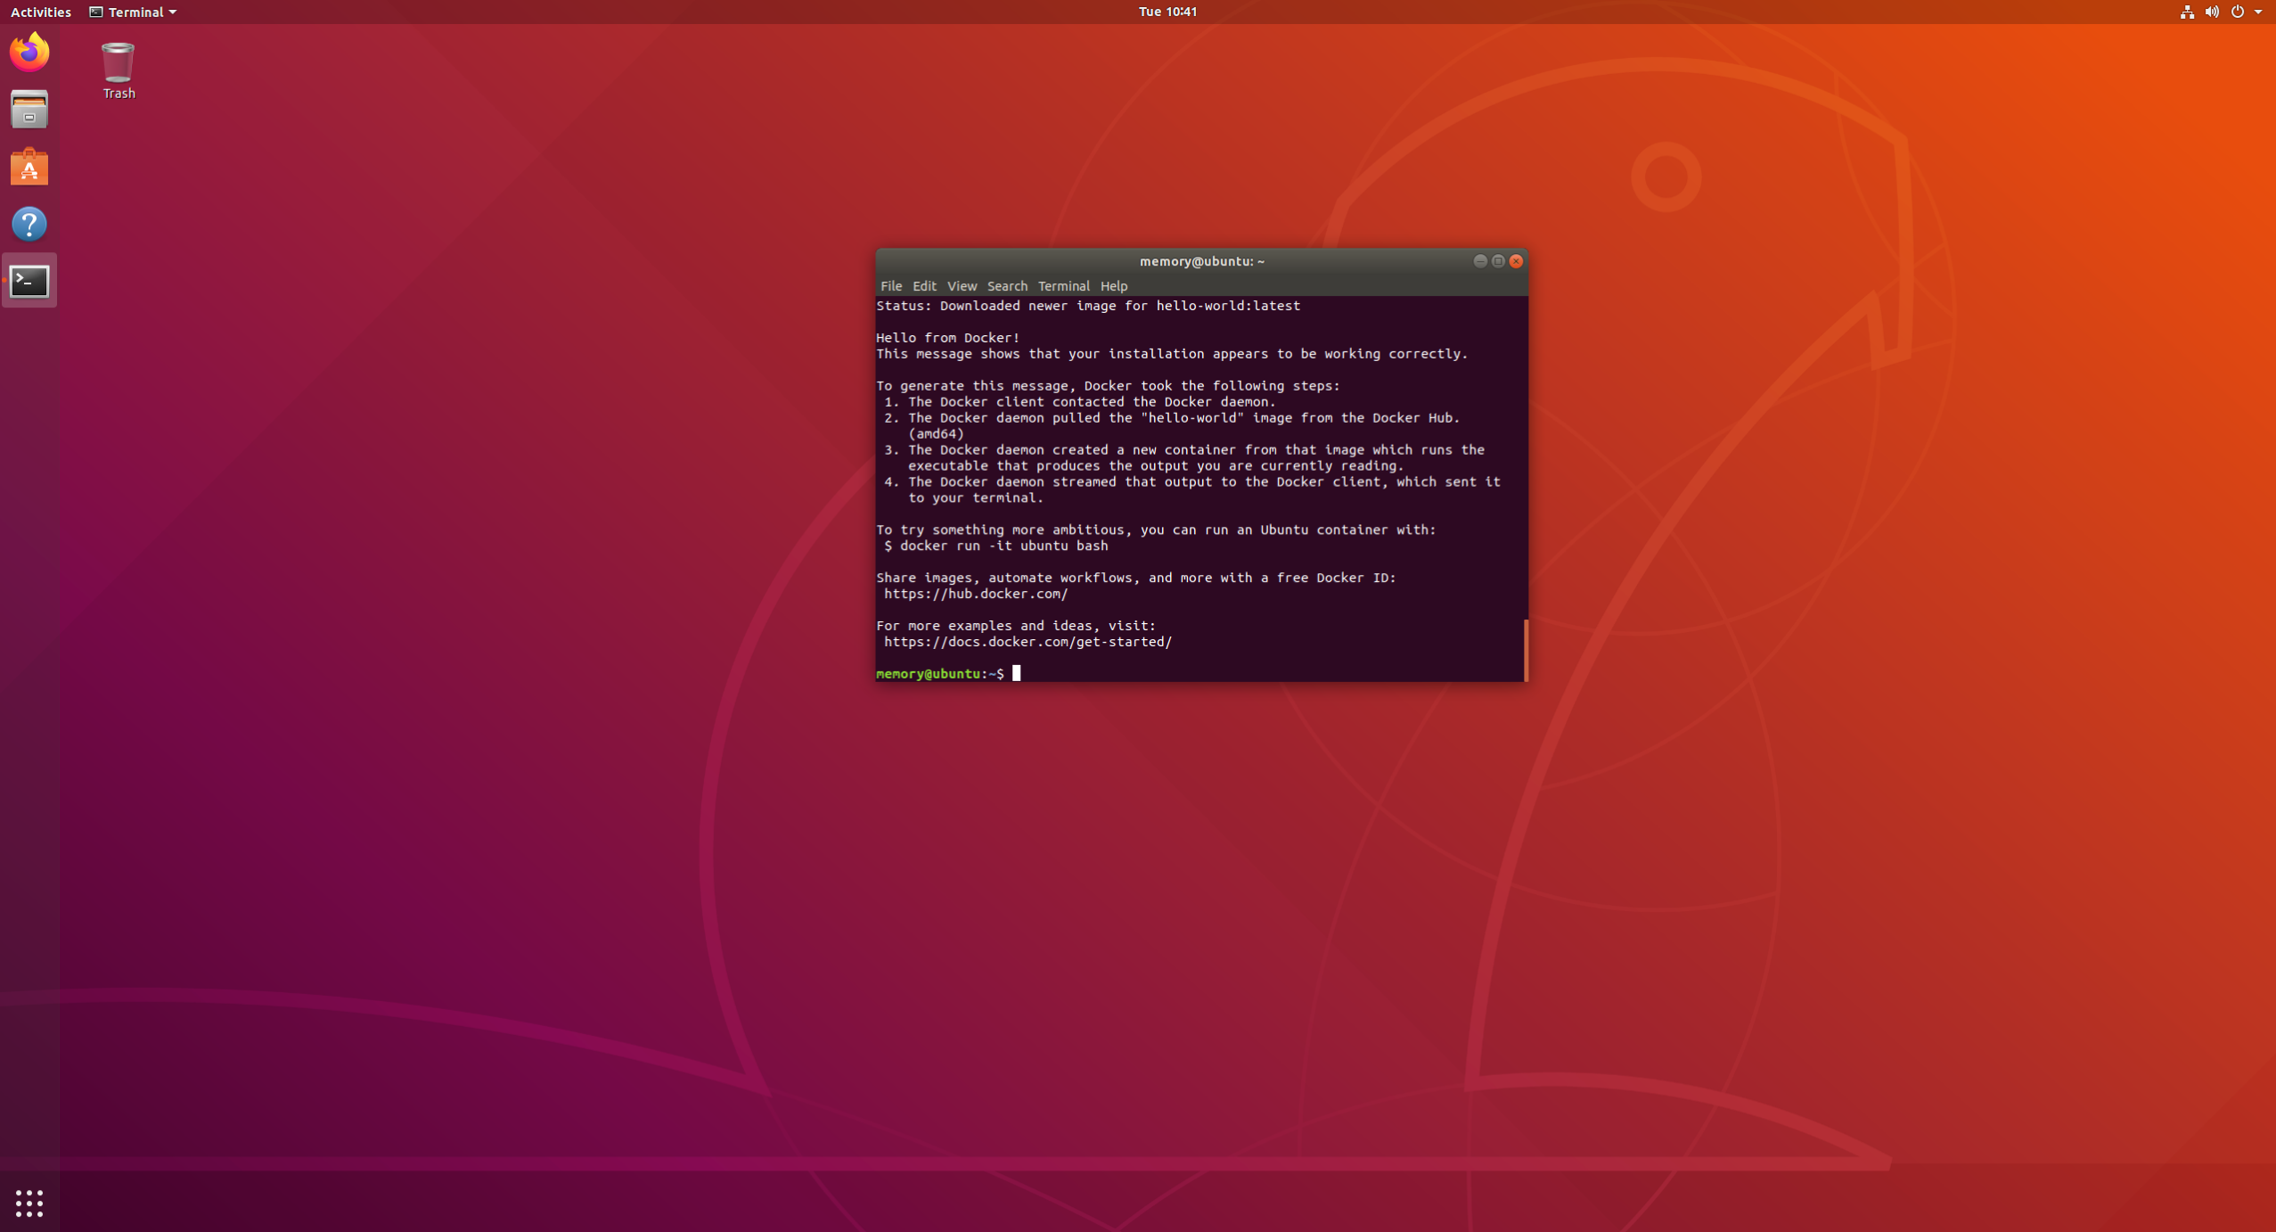
Task: Click 'For more examples and ideas, visit:' line
Action: (x=1016, y=626)
